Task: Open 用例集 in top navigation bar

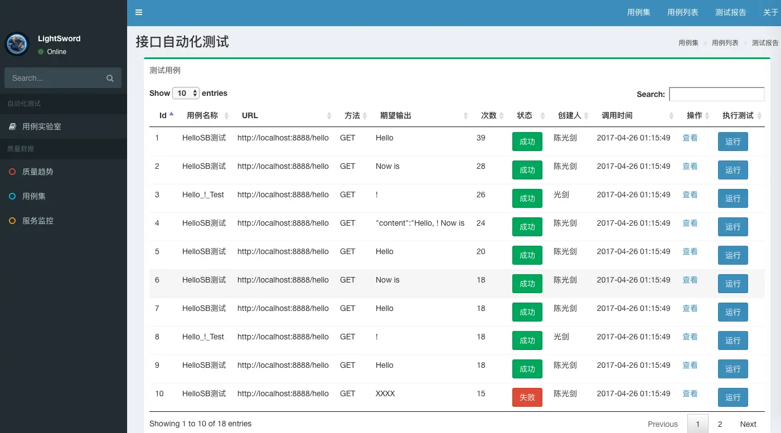Action: click(639, 13)
